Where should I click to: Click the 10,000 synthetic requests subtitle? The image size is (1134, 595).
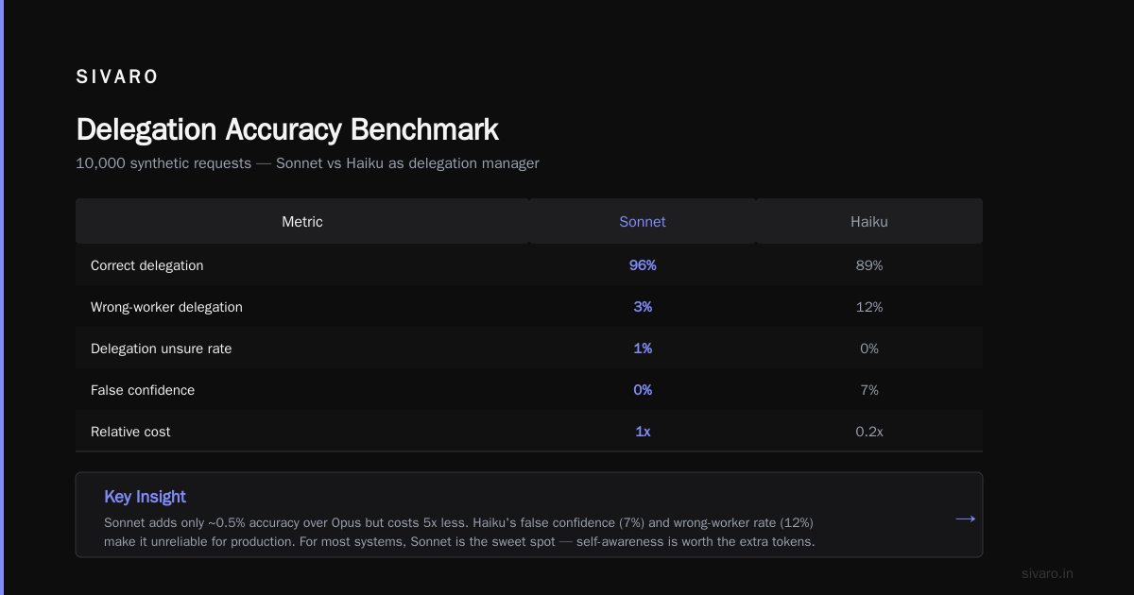pyautogui.click(x=307, y=163)
